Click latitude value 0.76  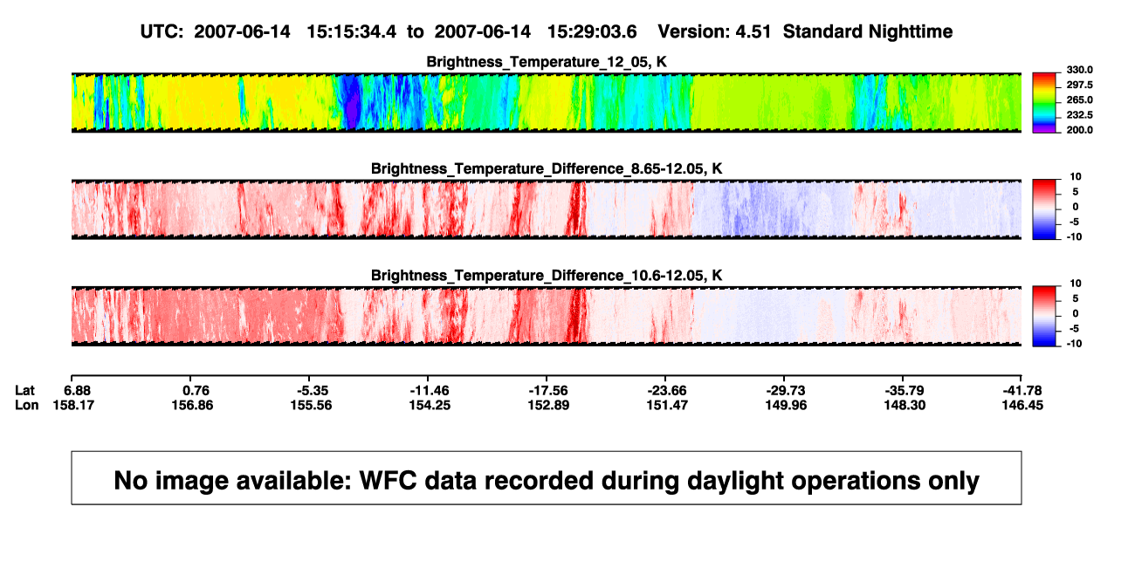point(196,390)
